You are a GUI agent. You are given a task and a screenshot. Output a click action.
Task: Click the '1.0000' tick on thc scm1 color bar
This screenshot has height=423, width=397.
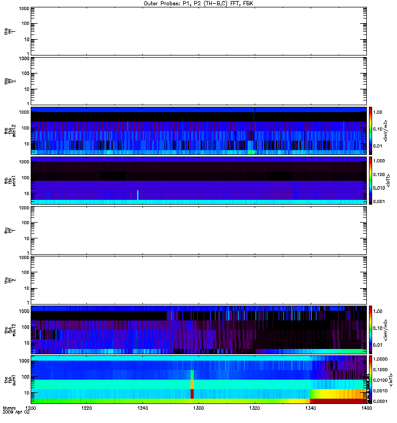(380, 359)
